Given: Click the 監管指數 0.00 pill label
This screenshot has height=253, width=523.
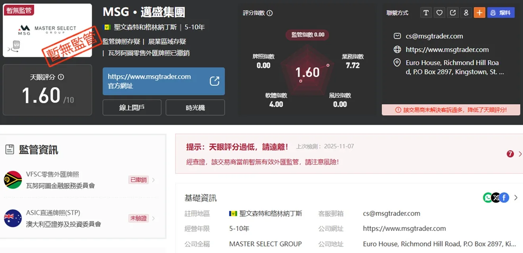Looking at the screenshot, I should [308, 34].
